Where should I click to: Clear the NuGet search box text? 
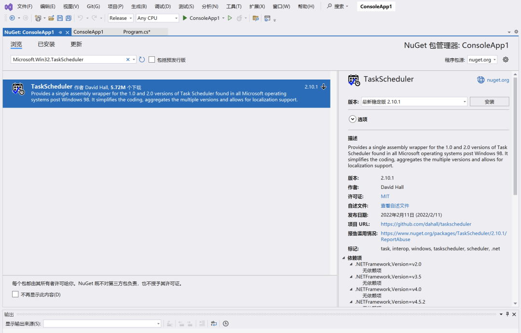(x=128, y=59)
